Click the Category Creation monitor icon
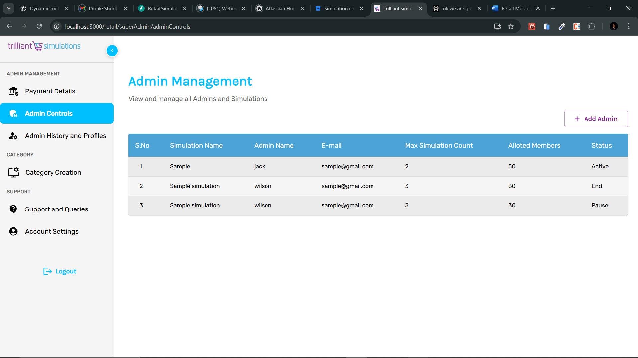Screen dimensions: 638x358 pyautogui.click(x=14, y=172)
